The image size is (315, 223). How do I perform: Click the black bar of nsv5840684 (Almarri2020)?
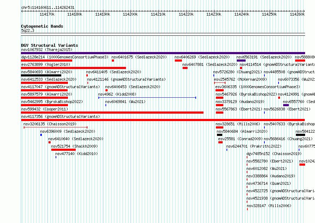point(219,135)
